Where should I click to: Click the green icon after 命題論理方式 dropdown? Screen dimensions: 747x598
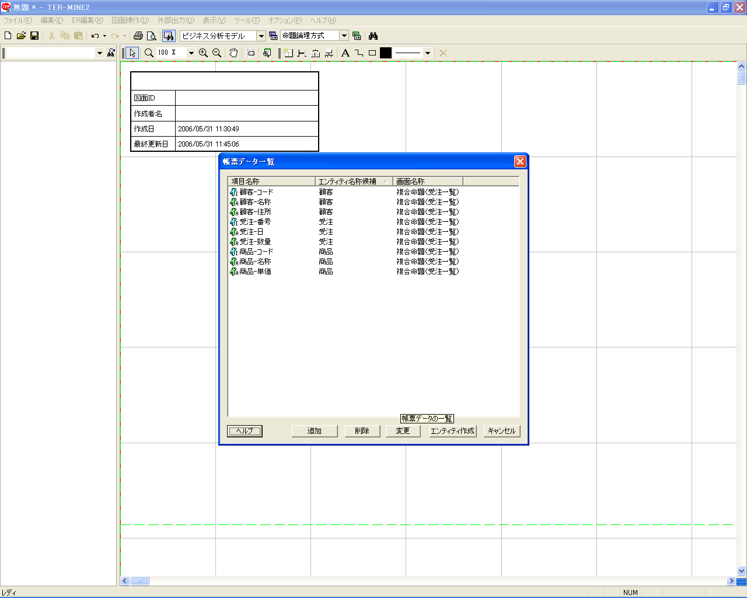click(357, 36)
